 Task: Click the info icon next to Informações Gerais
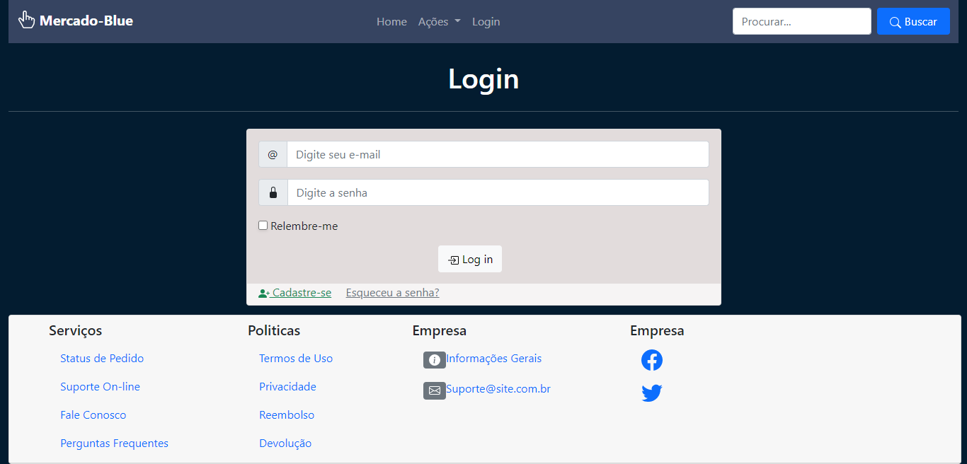434,359
